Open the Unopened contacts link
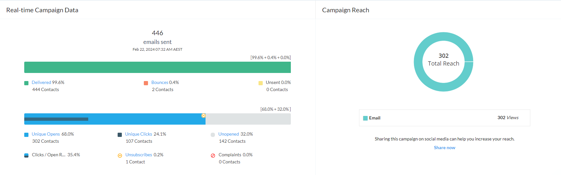The height and width of the screenshot is (175, 561). coord(228,134)
